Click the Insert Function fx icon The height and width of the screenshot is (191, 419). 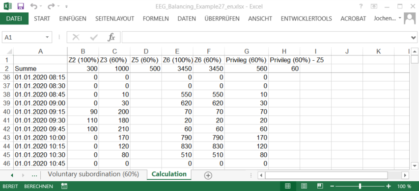click(111, 37)
